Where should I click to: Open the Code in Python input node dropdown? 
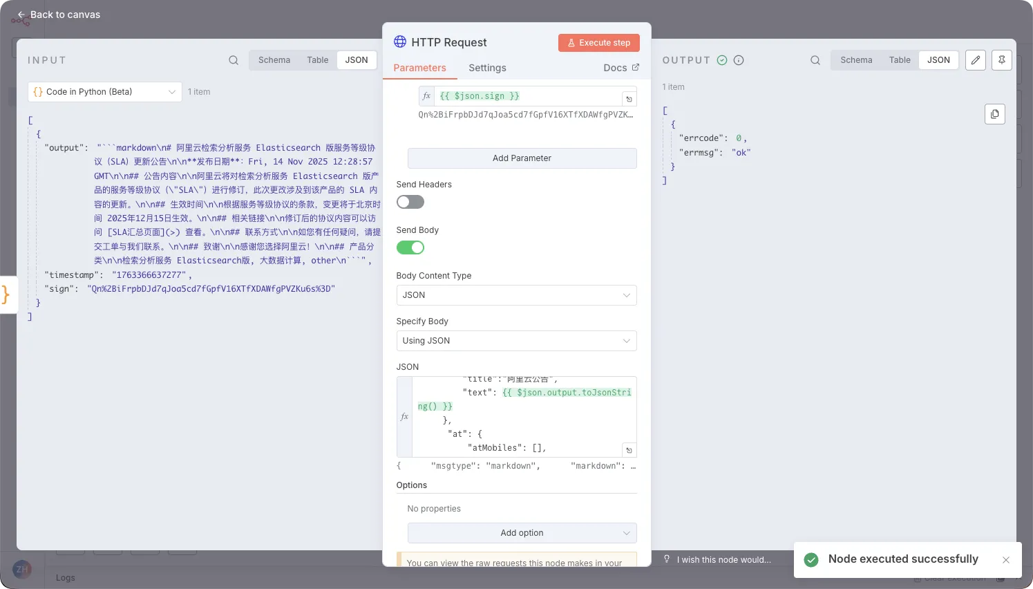coord(105,92)
